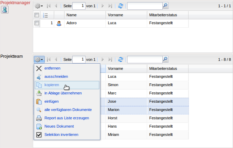Tick the Adoro row checkbox
This screenshot has width=233, height=148.
click(x=37, y=23)
